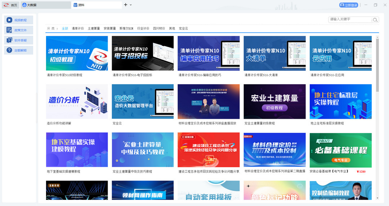Open 宏业土建算量中级及技巧教程 thumbnail
This screenshot has width=389, height=206.
coord(143,150)
